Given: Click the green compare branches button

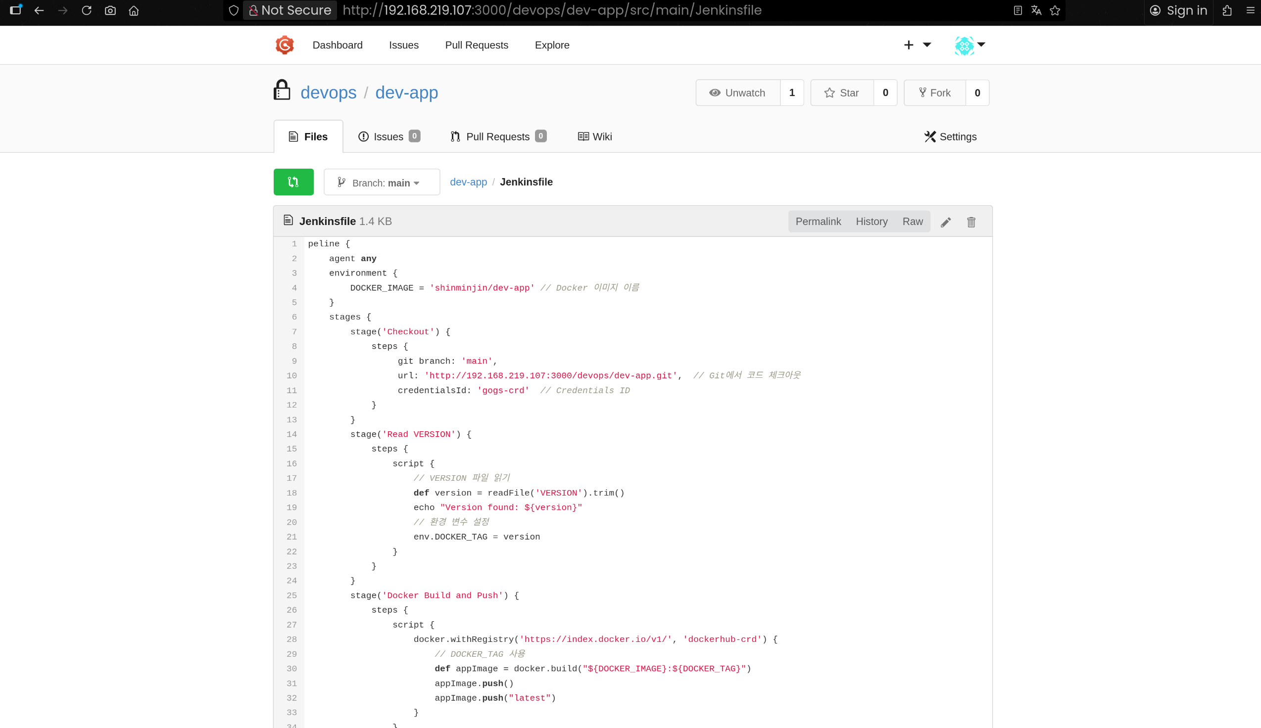Looking at the screenshot, I should click(293, 182).
